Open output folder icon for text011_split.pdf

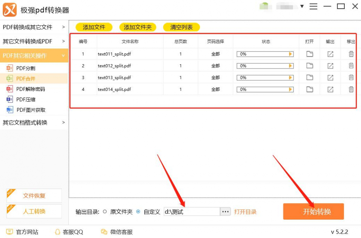tap(330, 54)
